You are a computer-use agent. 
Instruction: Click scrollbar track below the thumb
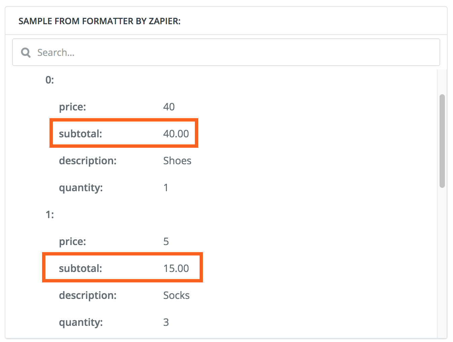442,263
